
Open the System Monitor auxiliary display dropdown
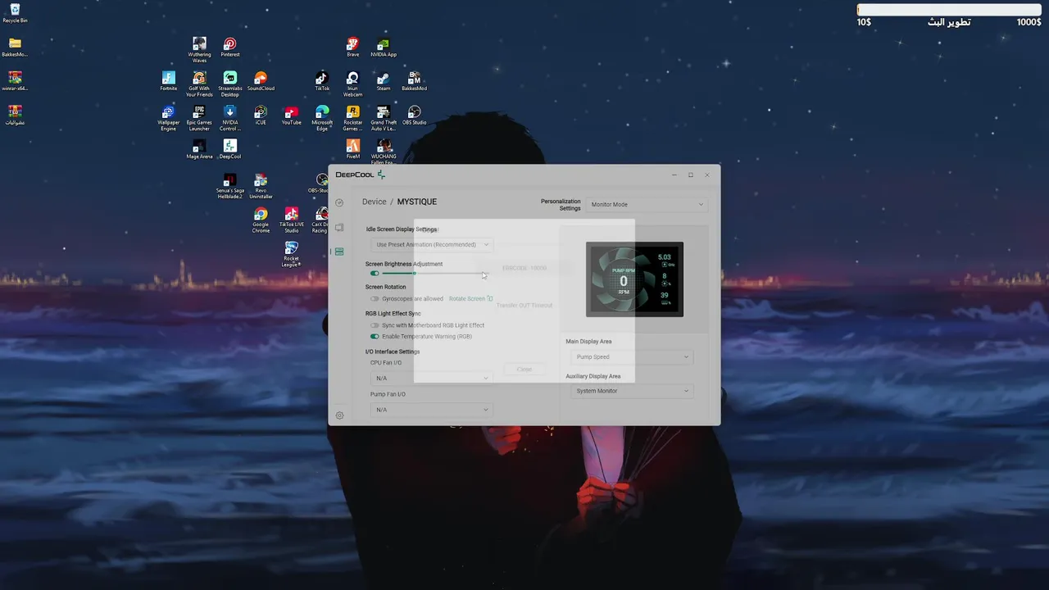[x=631, y=391]
